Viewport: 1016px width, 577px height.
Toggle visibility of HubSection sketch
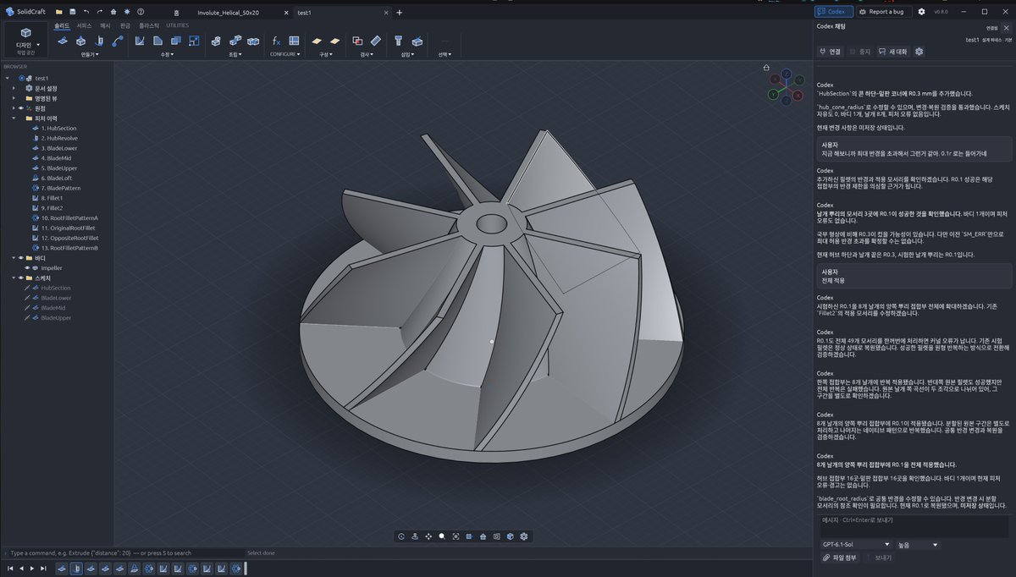point(28,288)
